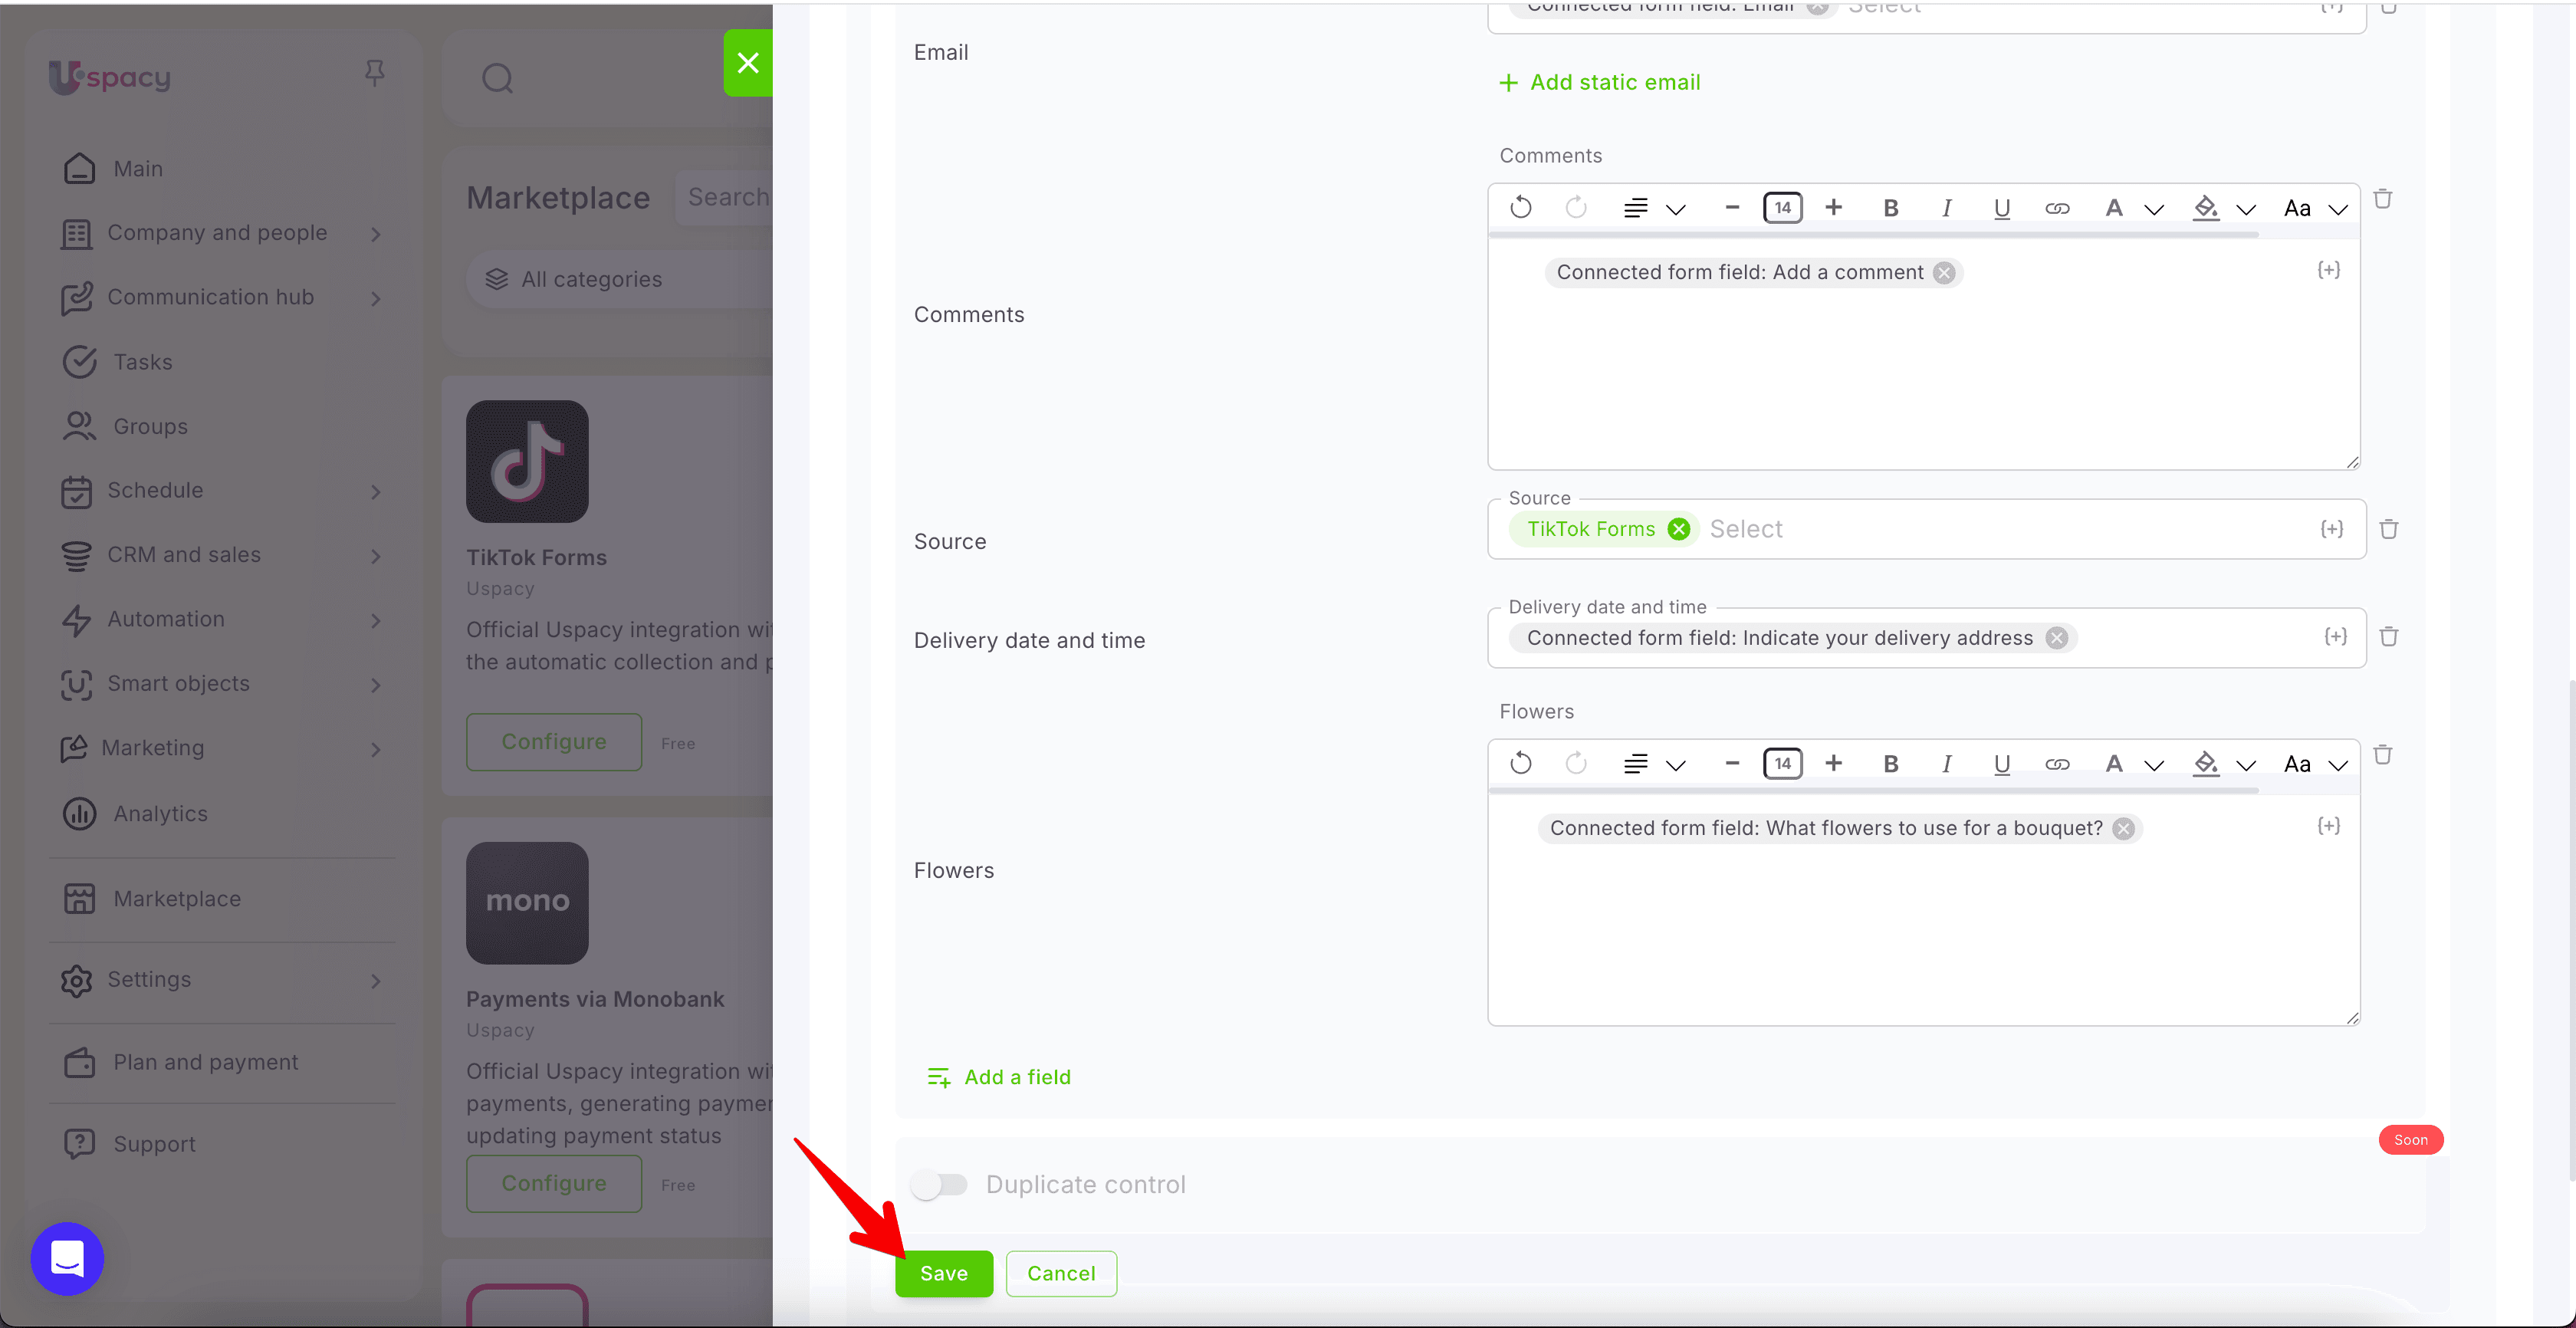Open highlight color dropdown in Comments editor
This screenshot has width=2576, height=1328.
click(2246, 209)
